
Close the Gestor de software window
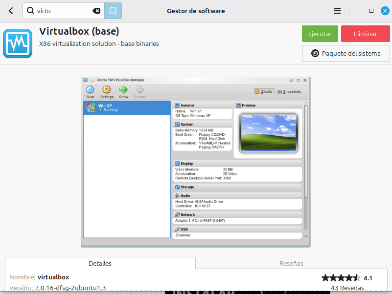click(x=385, y=11)
